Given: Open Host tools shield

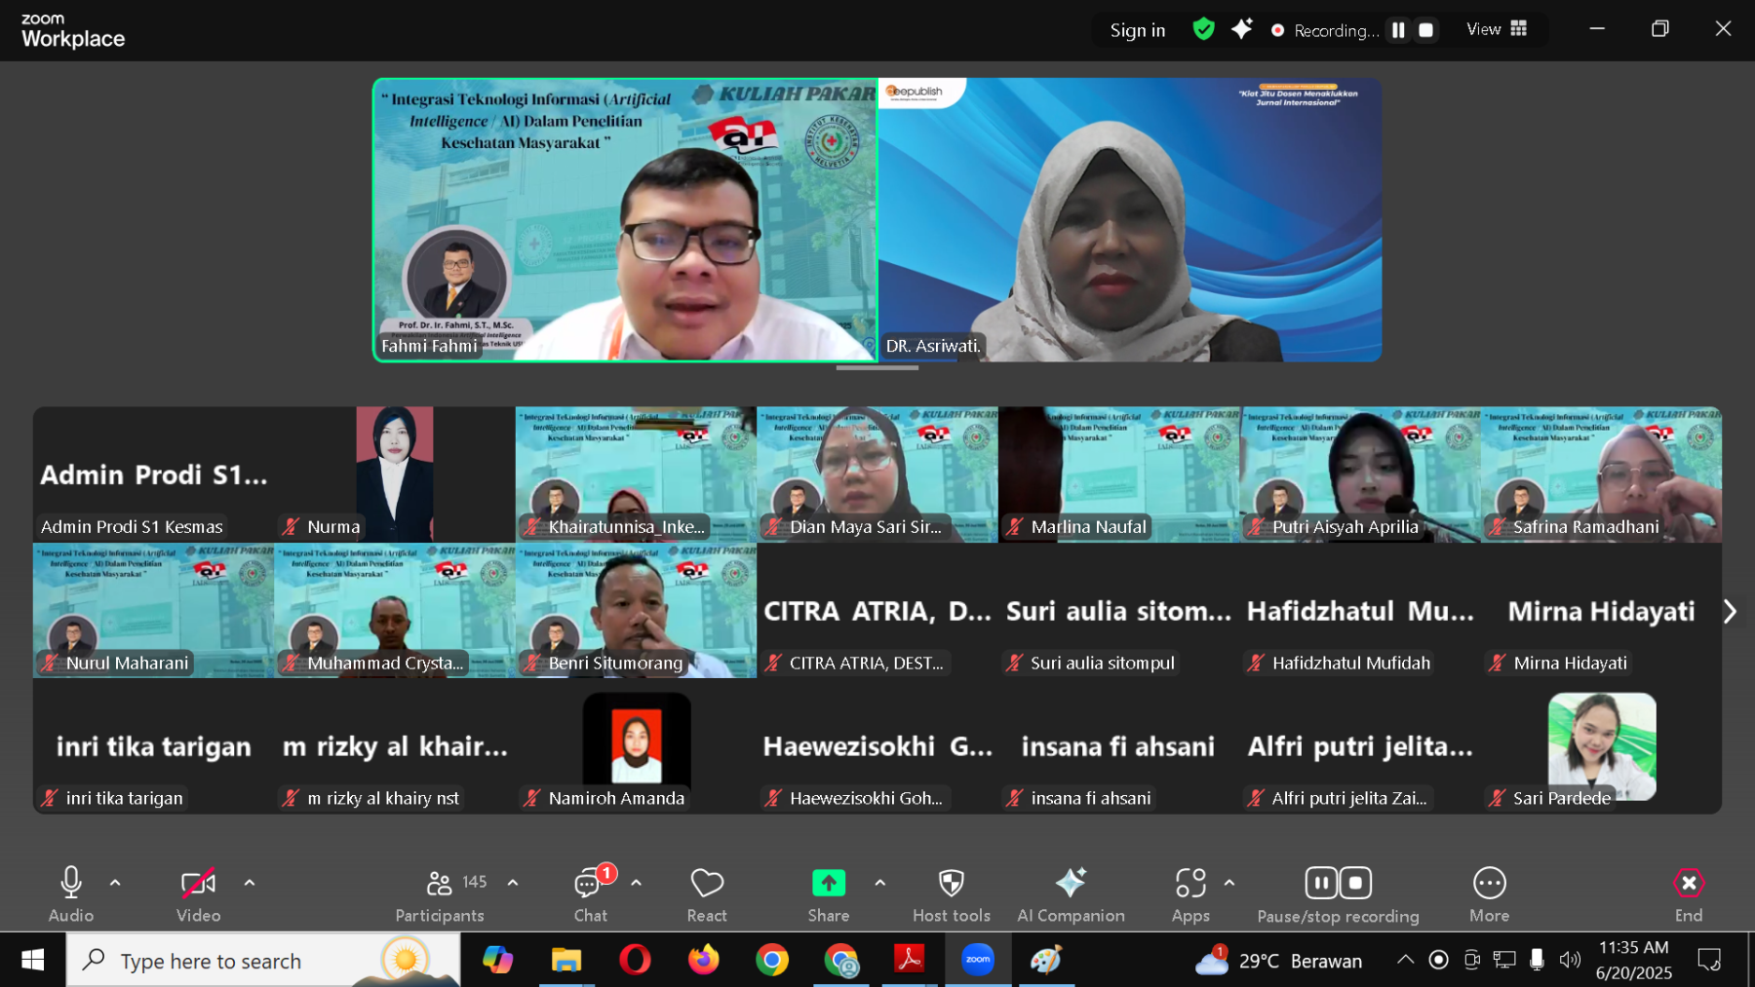Looking at the screenshot, I should [951, 892].
